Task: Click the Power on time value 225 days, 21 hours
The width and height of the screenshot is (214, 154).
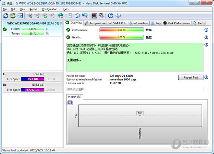Action: coord(121,76)
